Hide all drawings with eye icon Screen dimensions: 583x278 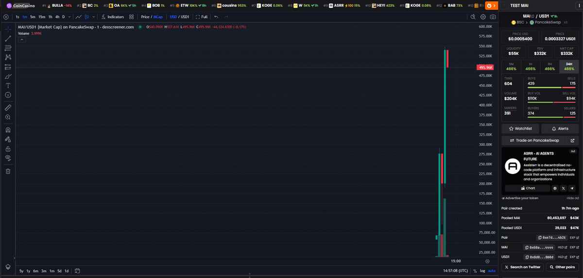click(x=8, y=158)
